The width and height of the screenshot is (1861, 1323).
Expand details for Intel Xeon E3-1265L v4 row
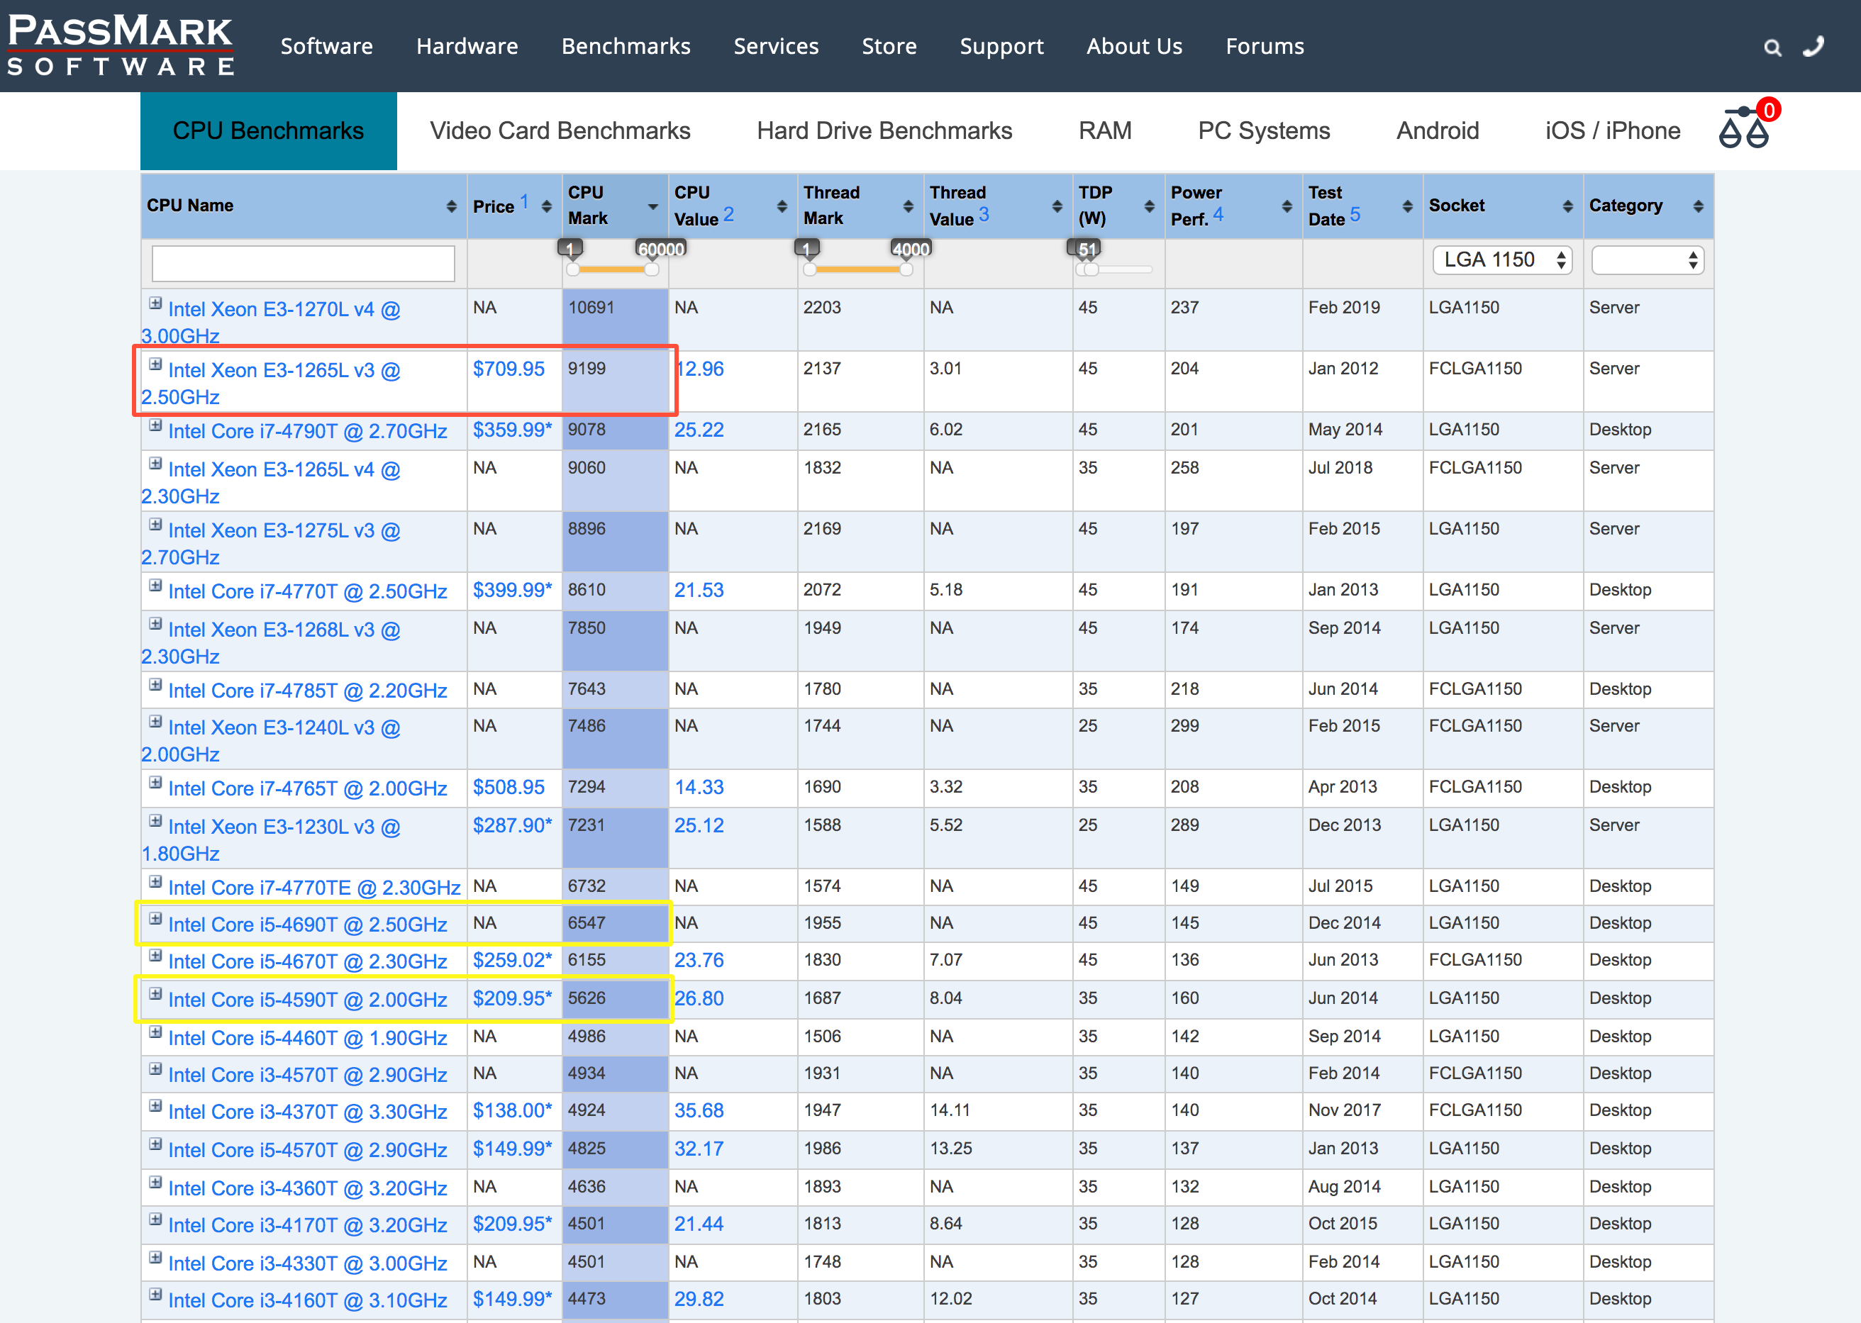pos(155,464)
